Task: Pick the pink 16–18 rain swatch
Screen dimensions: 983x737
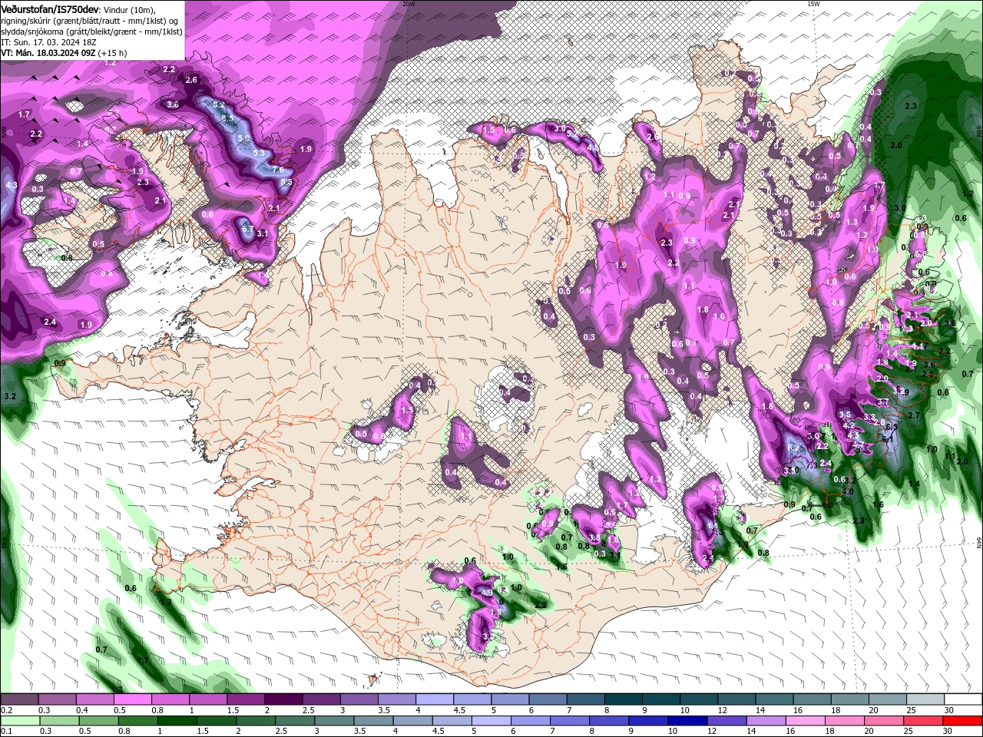Action: pyautogui.click(x=805, y=720)
